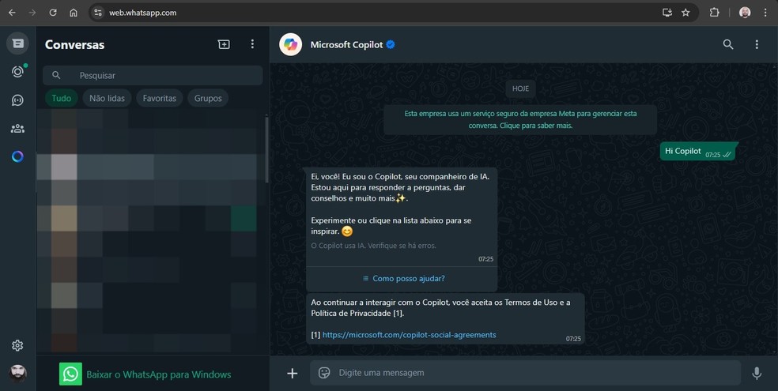The height and width of the screenshot is (391, 778).
Task: Select the Grupos filter
Action: 208,98
